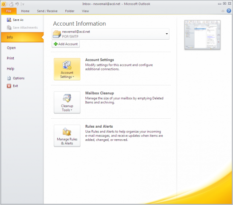This screenshot has height=205, width=233.
Task: Click the Undo icon in quick access toolbar
Action: (17, 4)
